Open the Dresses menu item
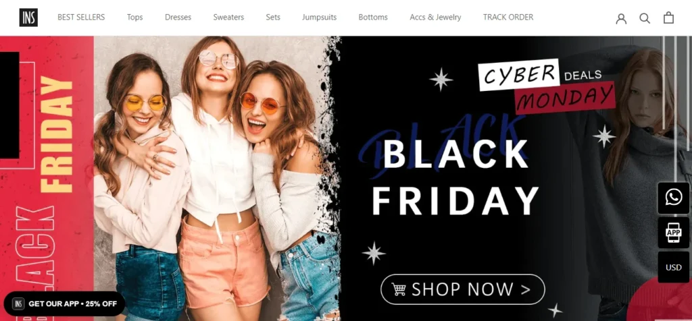Viewport: 692px width, 321px height. (x=178, y=17)
